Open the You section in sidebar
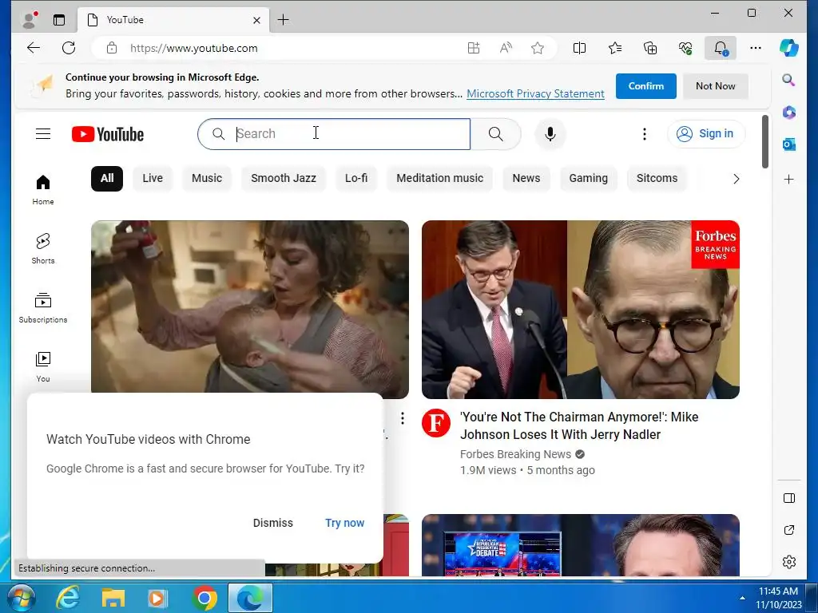This screenshot has height=613, width=818. coord(43,366)
